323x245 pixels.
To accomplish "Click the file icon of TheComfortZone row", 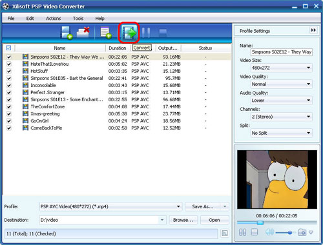I will (x=25, y=106).
